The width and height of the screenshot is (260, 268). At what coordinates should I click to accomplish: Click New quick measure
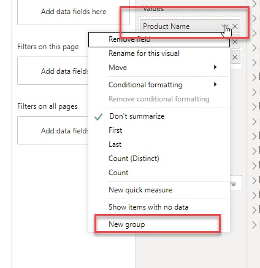tap(159, 190)
